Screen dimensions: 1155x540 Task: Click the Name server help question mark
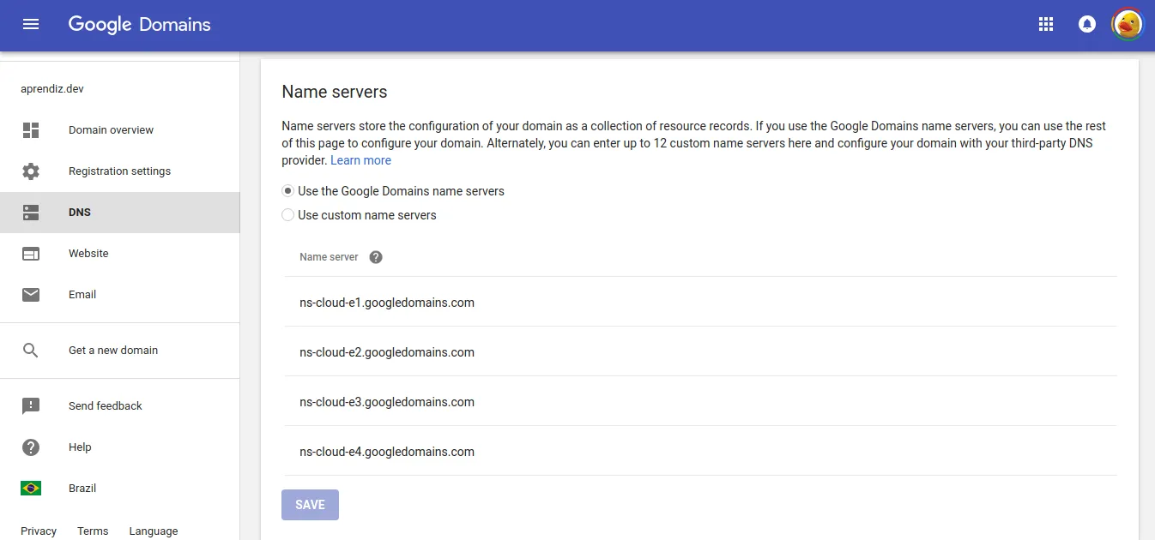375,256
